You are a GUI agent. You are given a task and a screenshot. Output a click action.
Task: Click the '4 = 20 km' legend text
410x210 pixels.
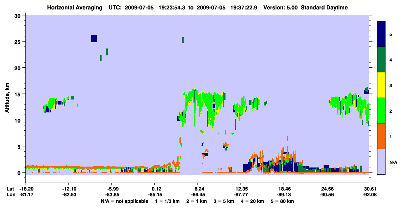pyautogui.click(x=253, y=201)
